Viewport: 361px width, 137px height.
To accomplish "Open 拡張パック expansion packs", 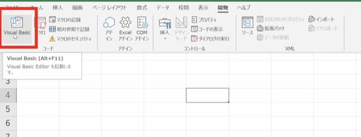I will [x=270, y=28].
